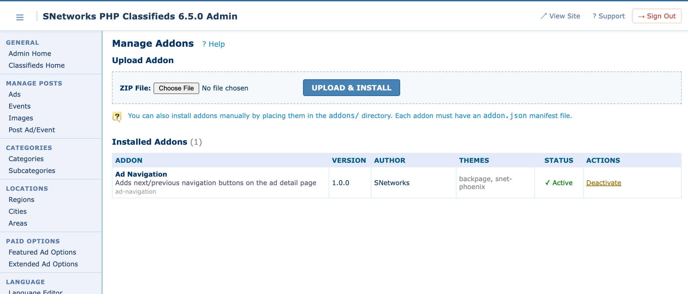Click the ad-navigation slug text
Screen dimensions: 688x294
point(136,192)
